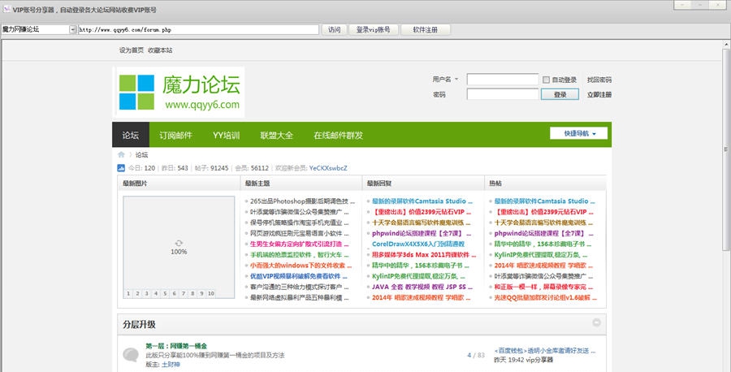Enable the 自动登录 checkbox
Image resolution: width=731 pixels, height=372 pixels.
(546, 80)
